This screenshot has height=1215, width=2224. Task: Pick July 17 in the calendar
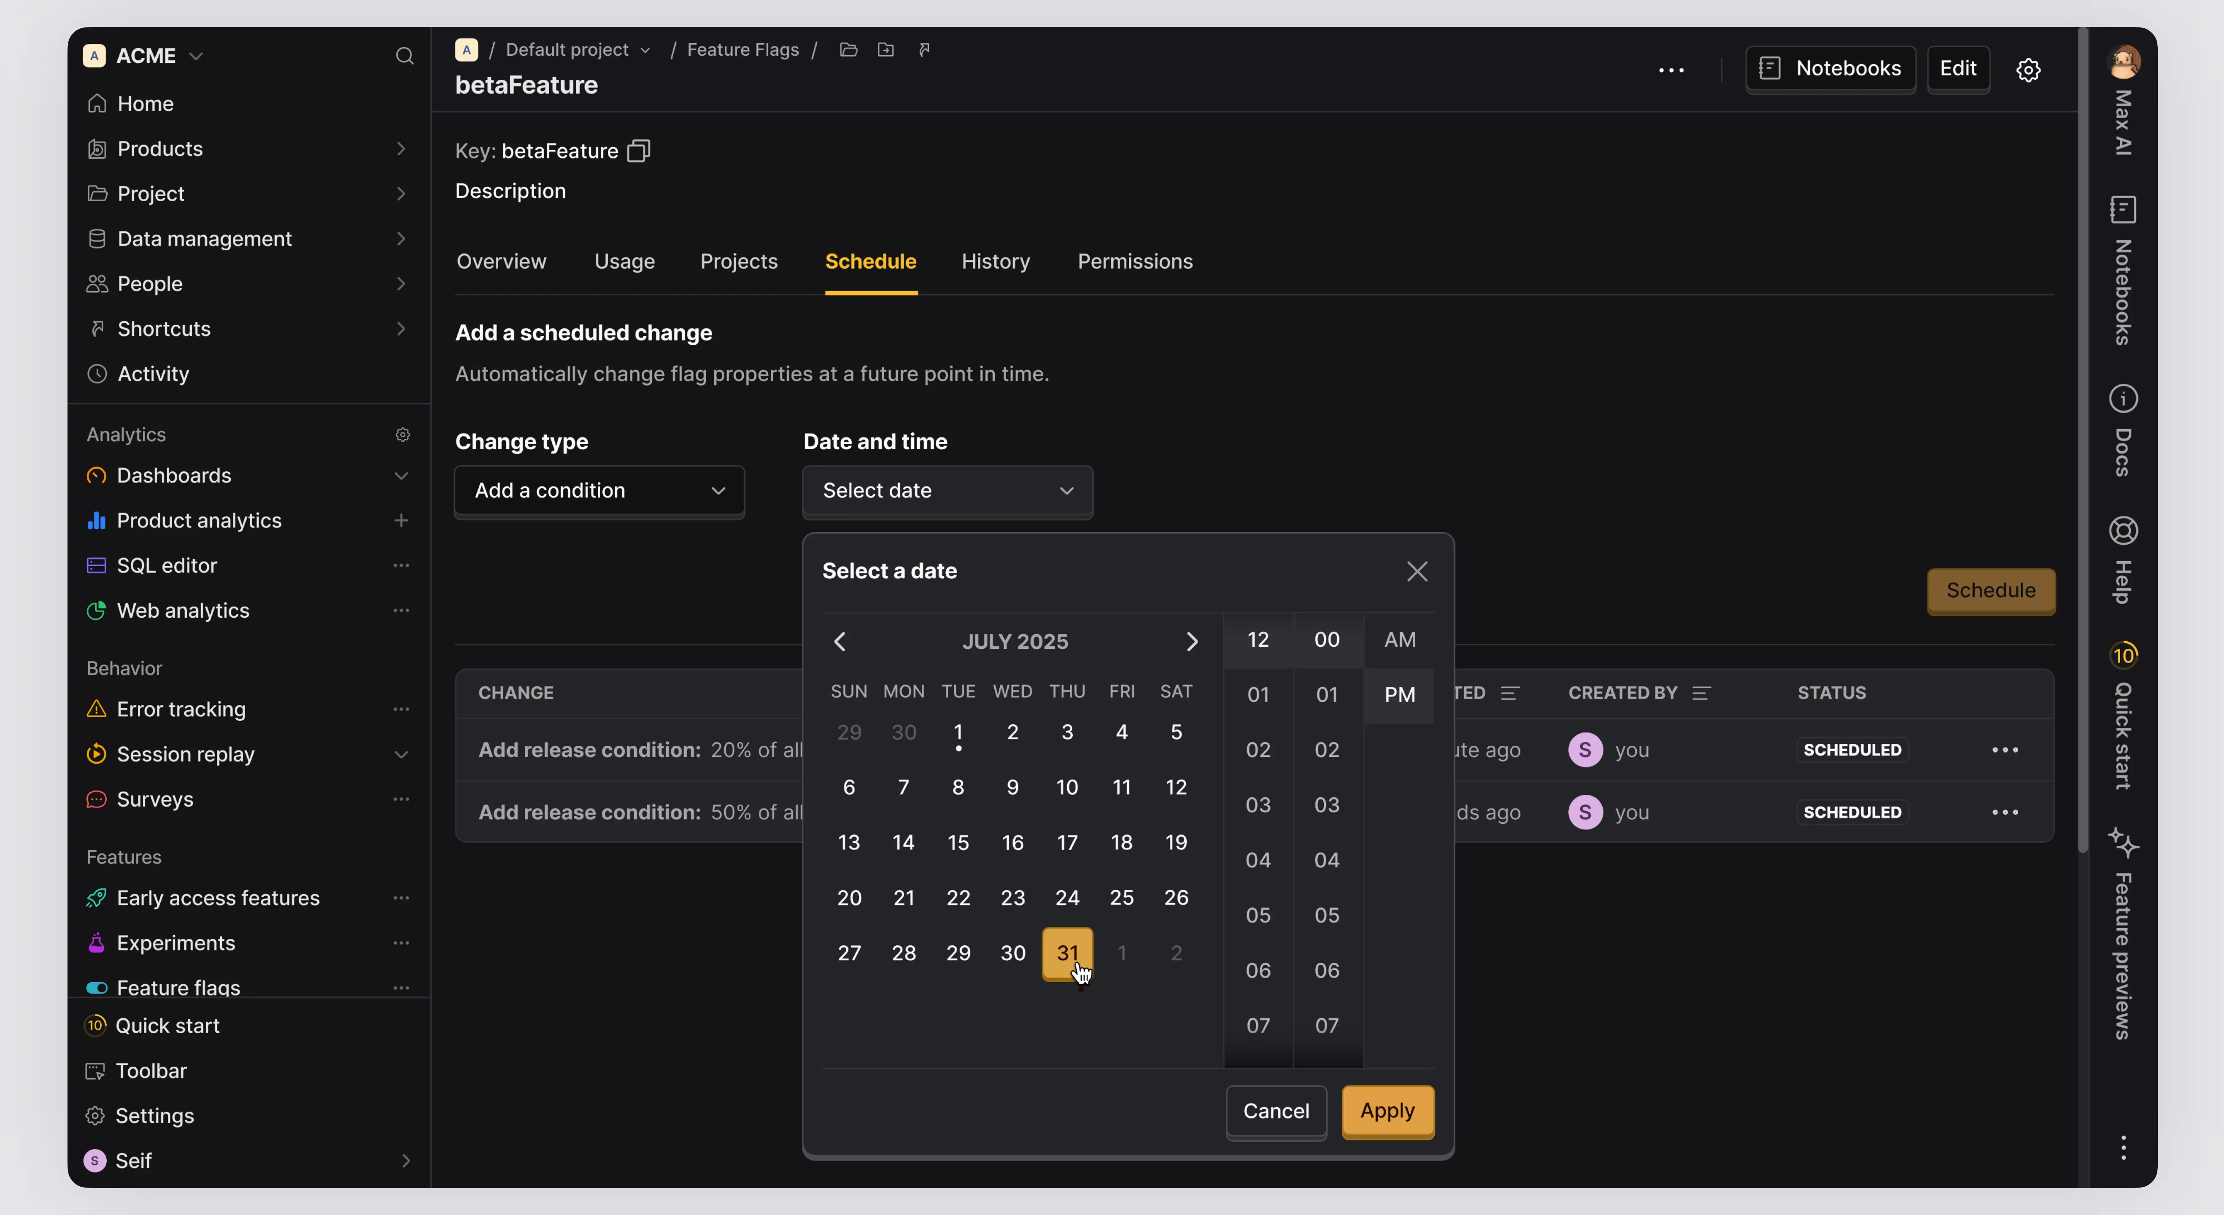(x=1066, y=843)
